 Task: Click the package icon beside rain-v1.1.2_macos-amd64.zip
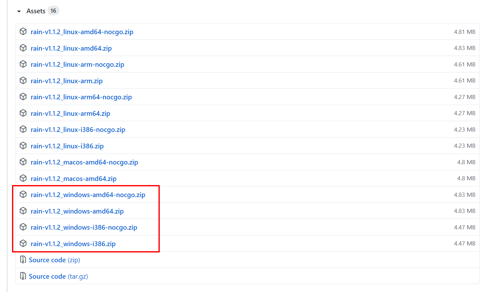pyautogui.click(x=23, y=178)
